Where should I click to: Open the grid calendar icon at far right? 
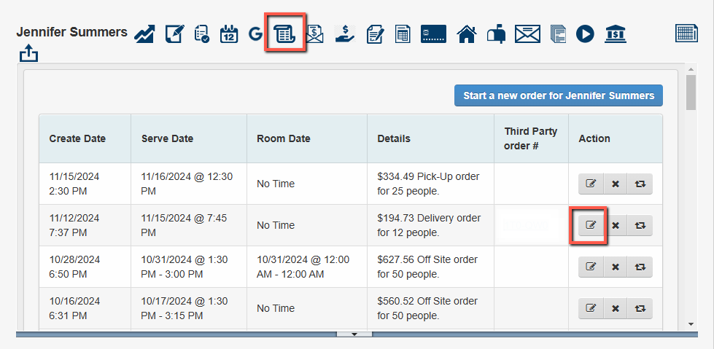tap(687, 34)
